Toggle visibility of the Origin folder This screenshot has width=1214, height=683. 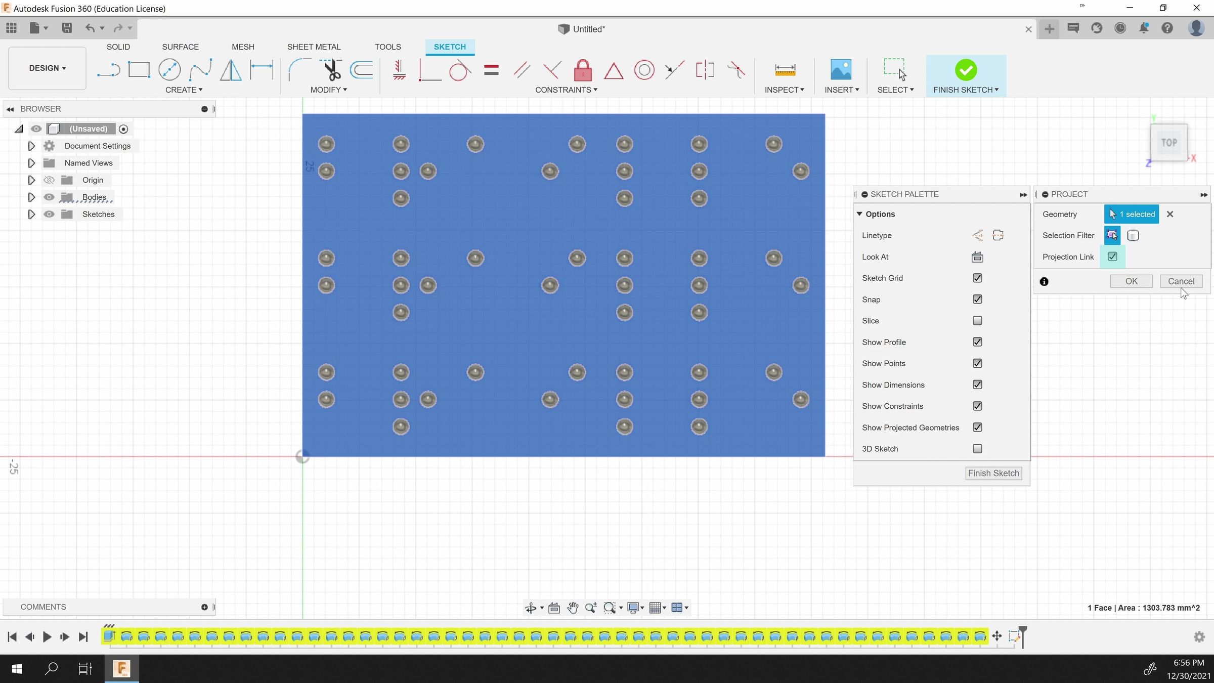49,180
